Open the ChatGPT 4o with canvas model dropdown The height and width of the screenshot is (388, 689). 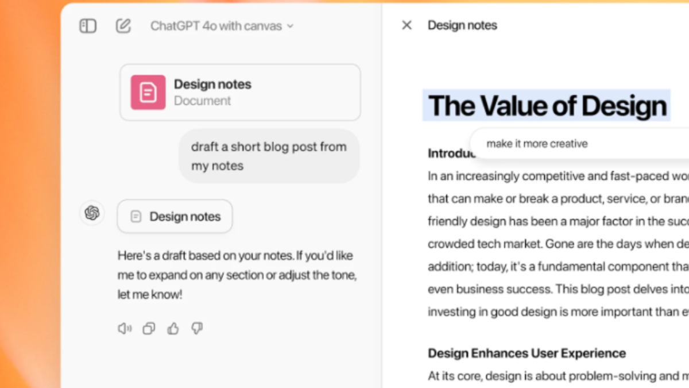pos(222,26)
